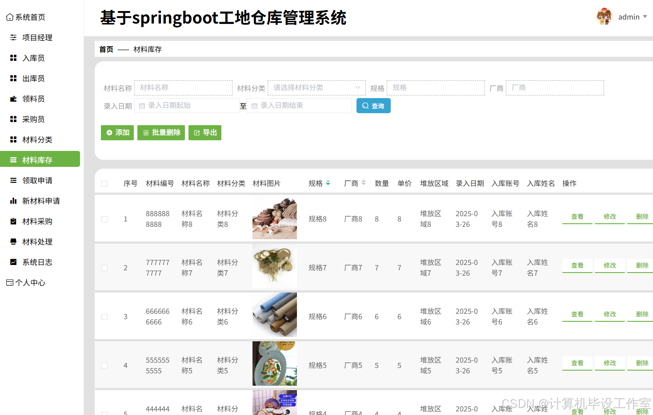The width and height of the screenshot is (653, 415).
Task: Click the grid icon next to 采购员
Action: [13, 119]
